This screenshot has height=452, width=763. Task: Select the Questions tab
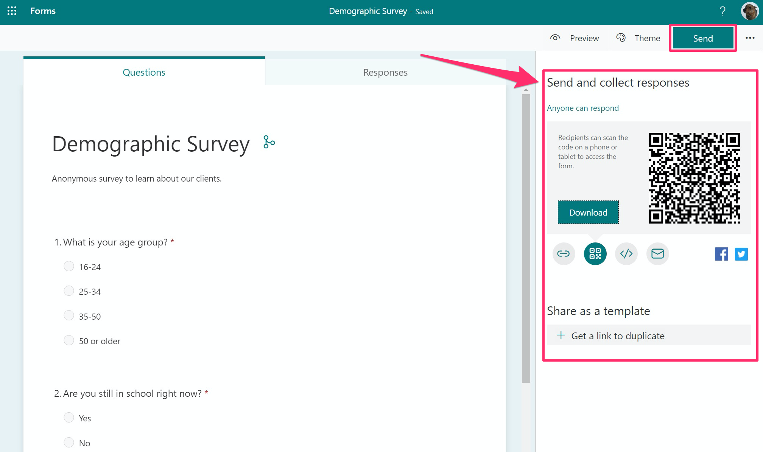(x=143, y=71)
